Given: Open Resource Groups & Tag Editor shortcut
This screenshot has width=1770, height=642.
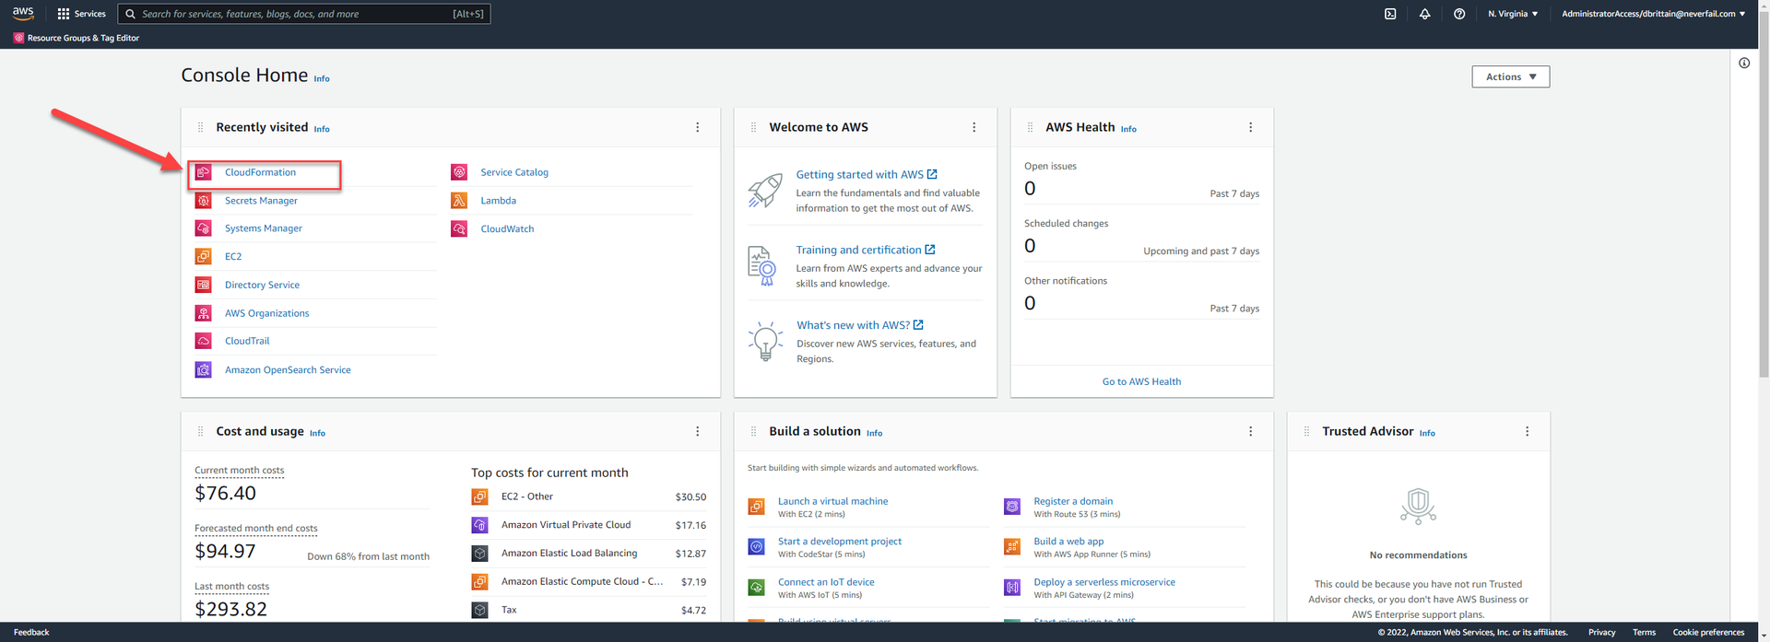Looking at the screenshot, I should click(x=76, y=38).
